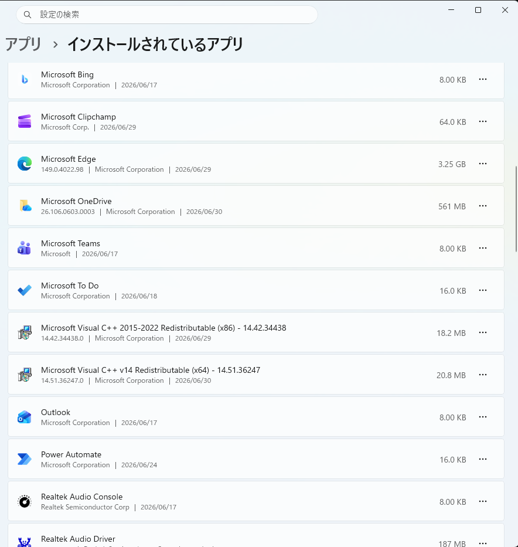Viewport: 518px width, 547px height.
Task: Click OneDrive version 26.106.0603.0003
Action: (68, 212)
